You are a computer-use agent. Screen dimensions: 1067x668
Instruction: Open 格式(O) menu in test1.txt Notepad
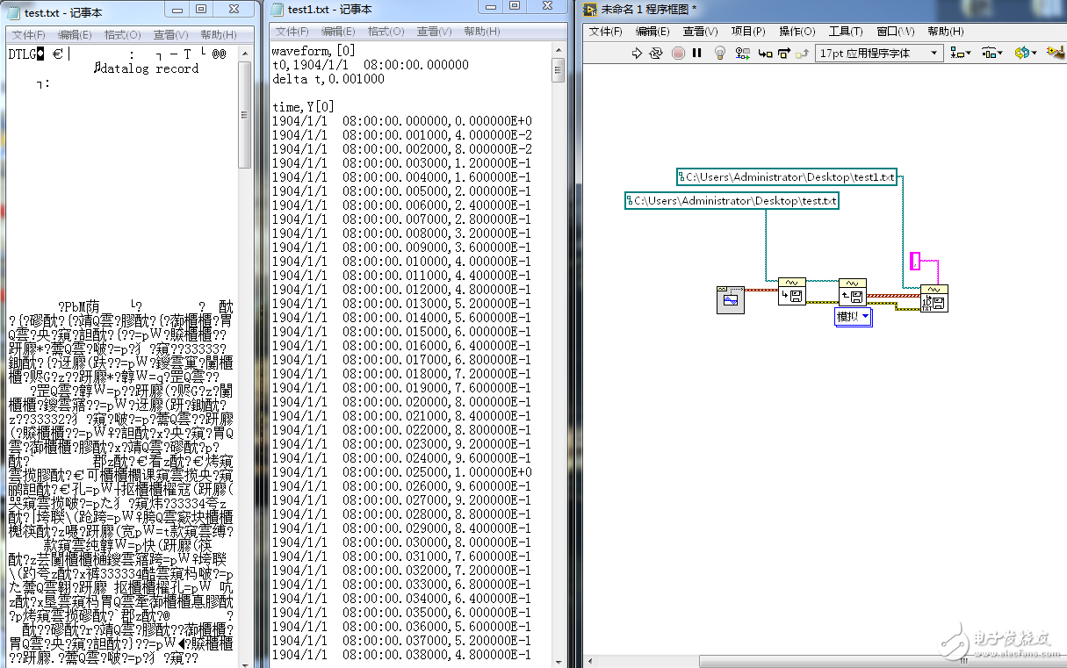[386, 32]
